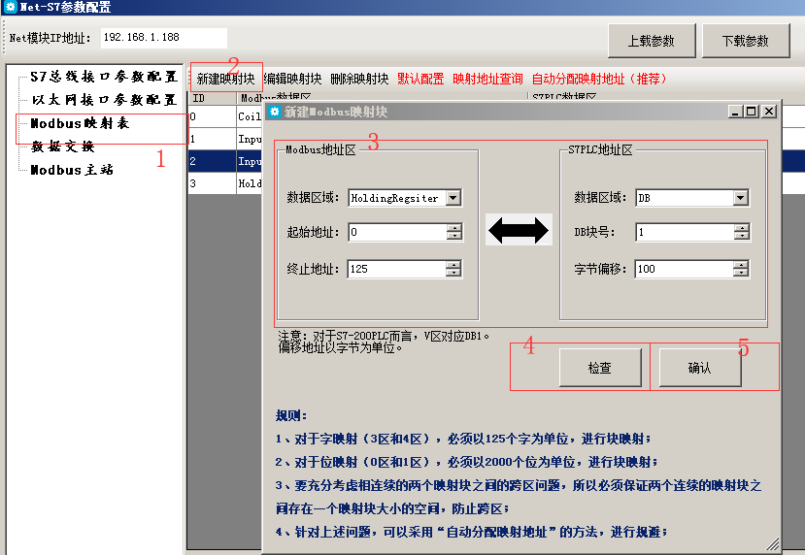The width and height of the screenshot is (805, 555).
Task: Click 默认配置 in the toolbar
Action: click(x=420, y=79)
